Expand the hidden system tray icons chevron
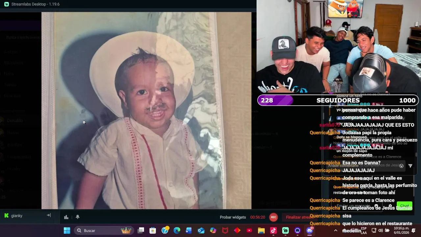 point(335,230)
